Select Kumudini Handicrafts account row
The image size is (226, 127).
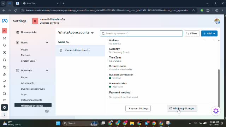80,50
